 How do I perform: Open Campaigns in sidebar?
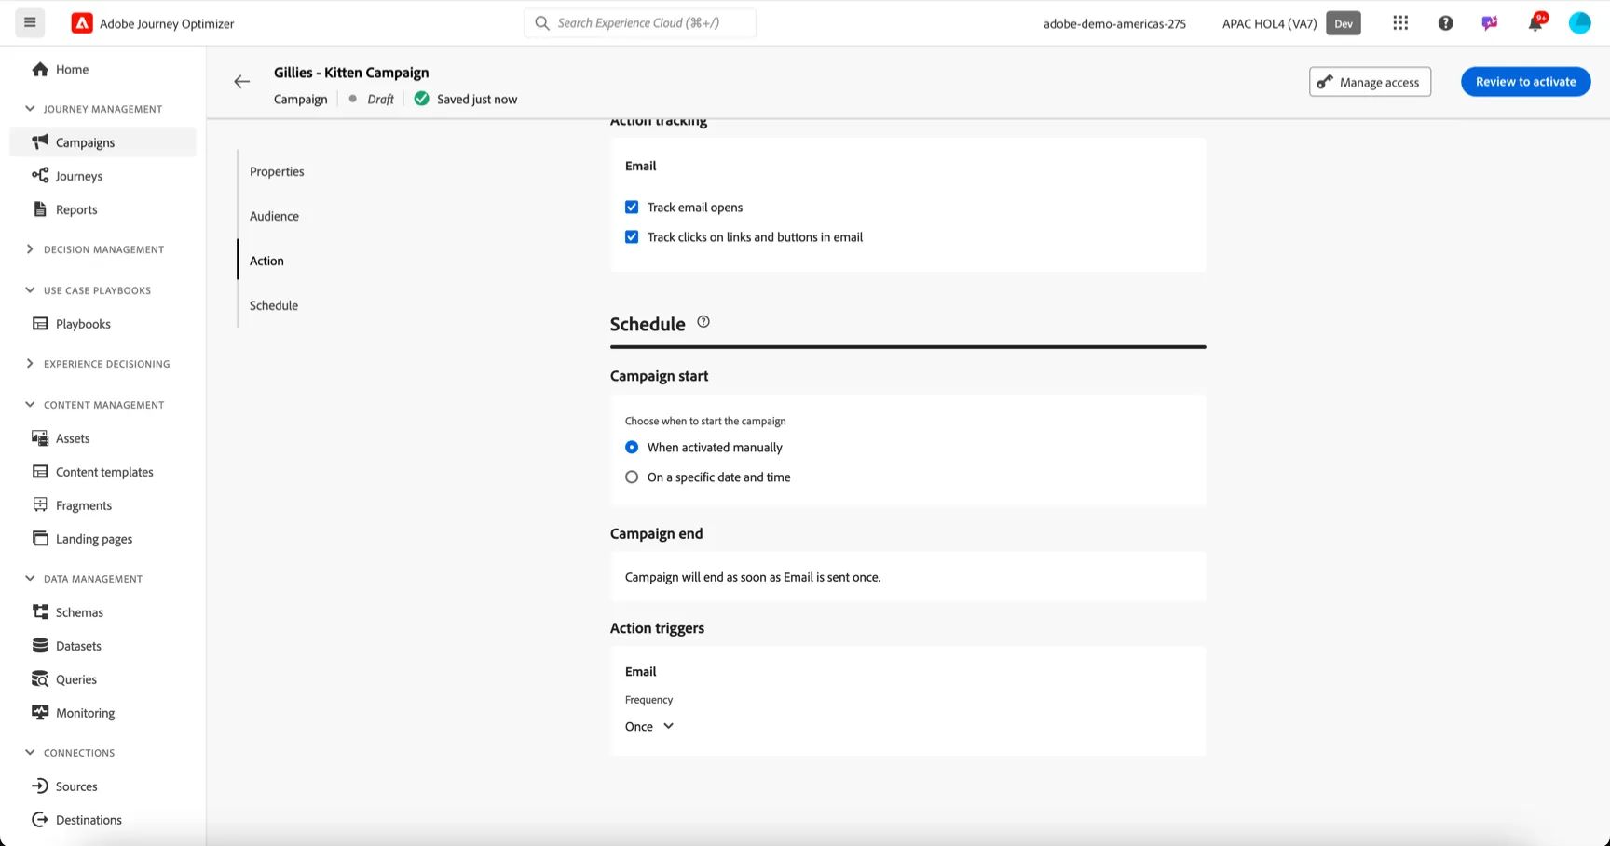point(102,141)
